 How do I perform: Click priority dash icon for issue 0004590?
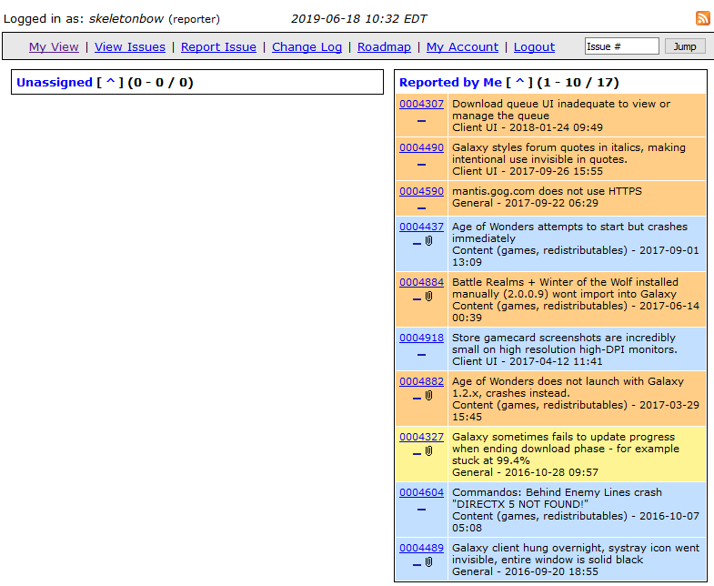tap(422, 208)
